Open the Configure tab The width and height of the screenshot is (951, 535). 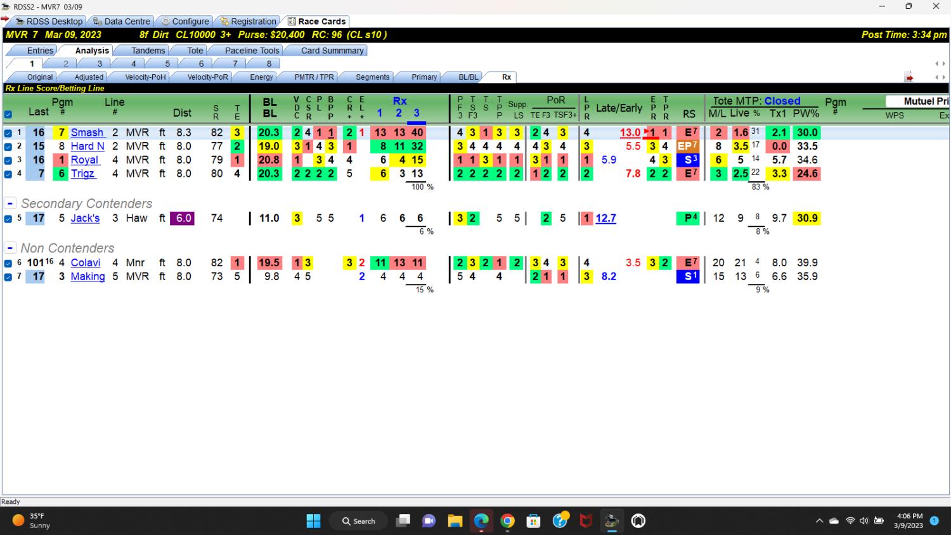[x=184, y=21]
